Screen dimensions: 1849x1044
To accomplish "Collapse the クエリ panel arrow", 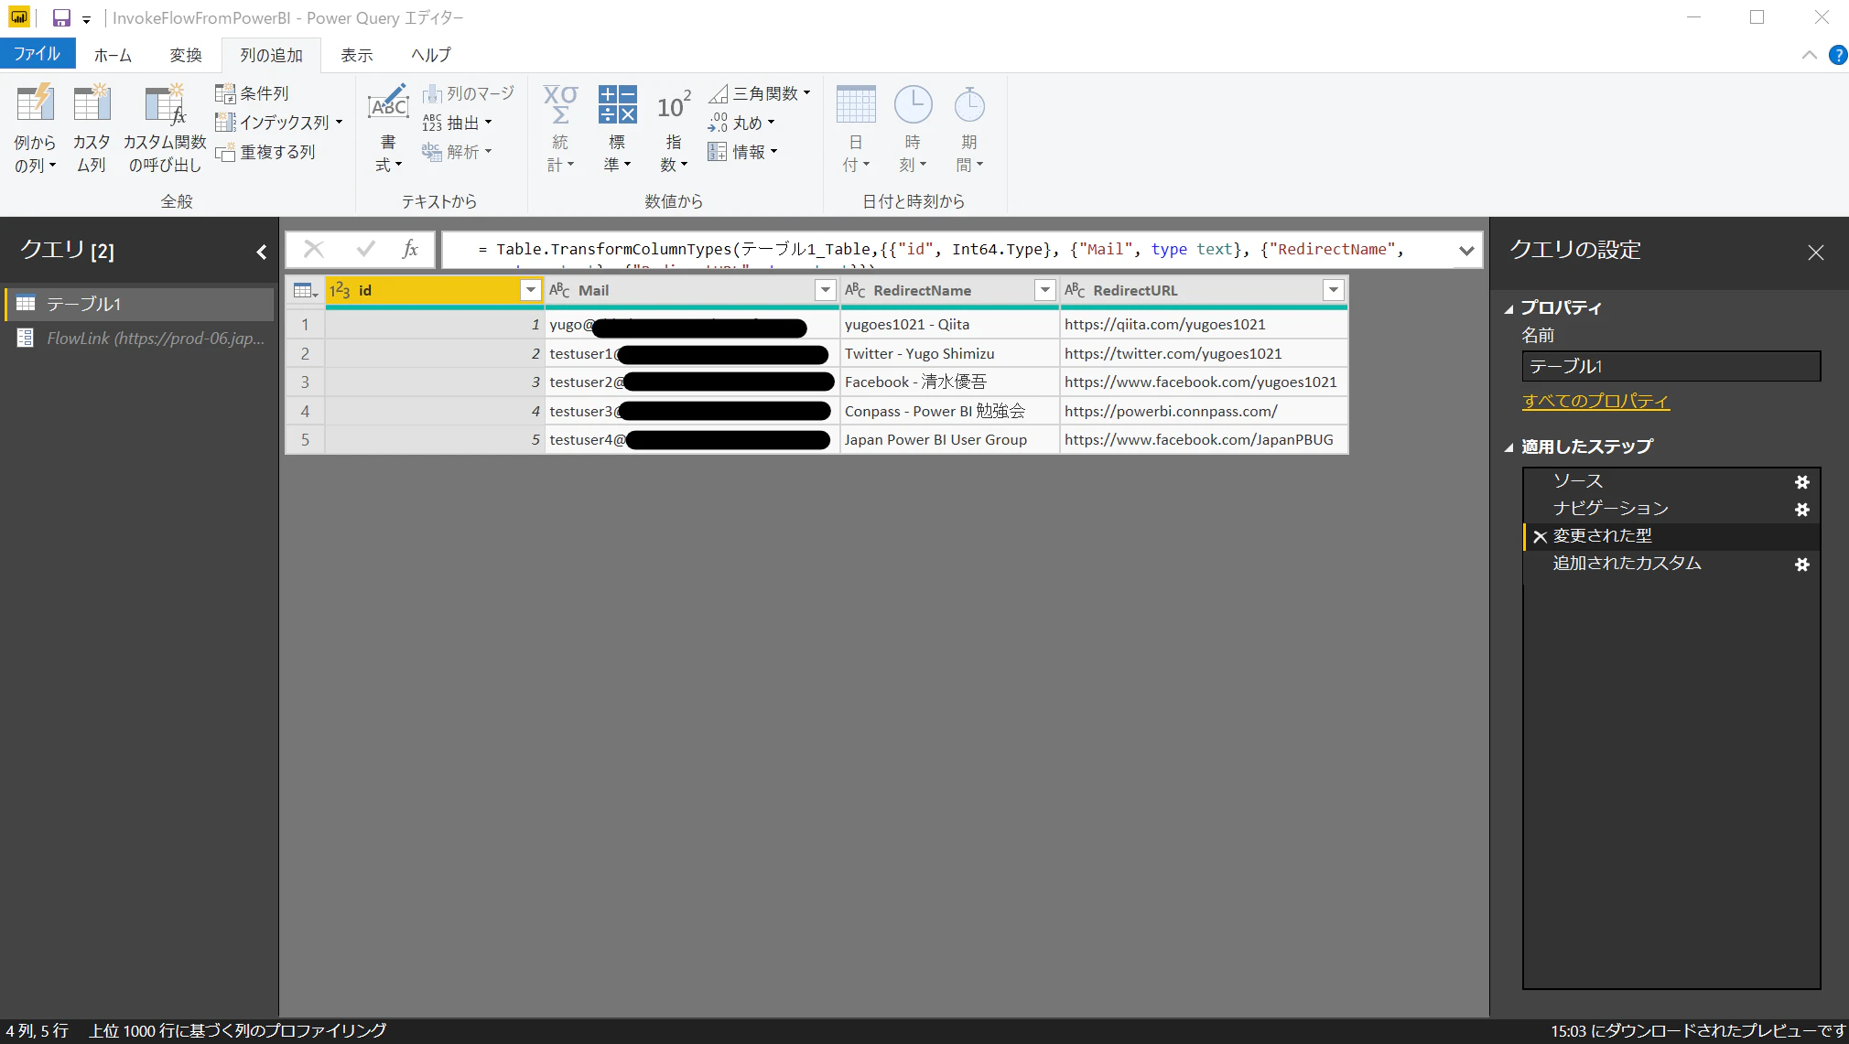I will (x=262, y=252).
